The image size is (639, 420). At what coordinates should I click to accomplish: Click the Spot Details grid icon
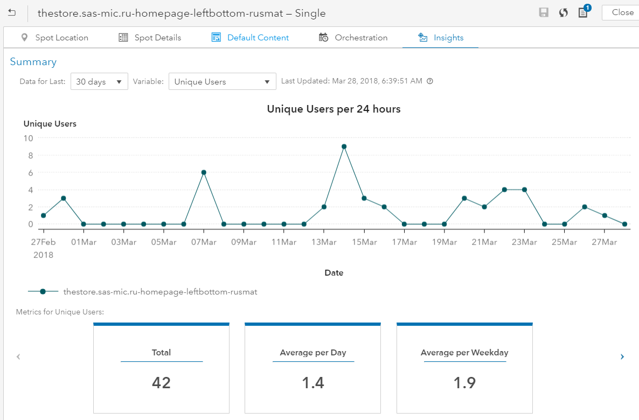pyautogui.click(x=123, y=38)
